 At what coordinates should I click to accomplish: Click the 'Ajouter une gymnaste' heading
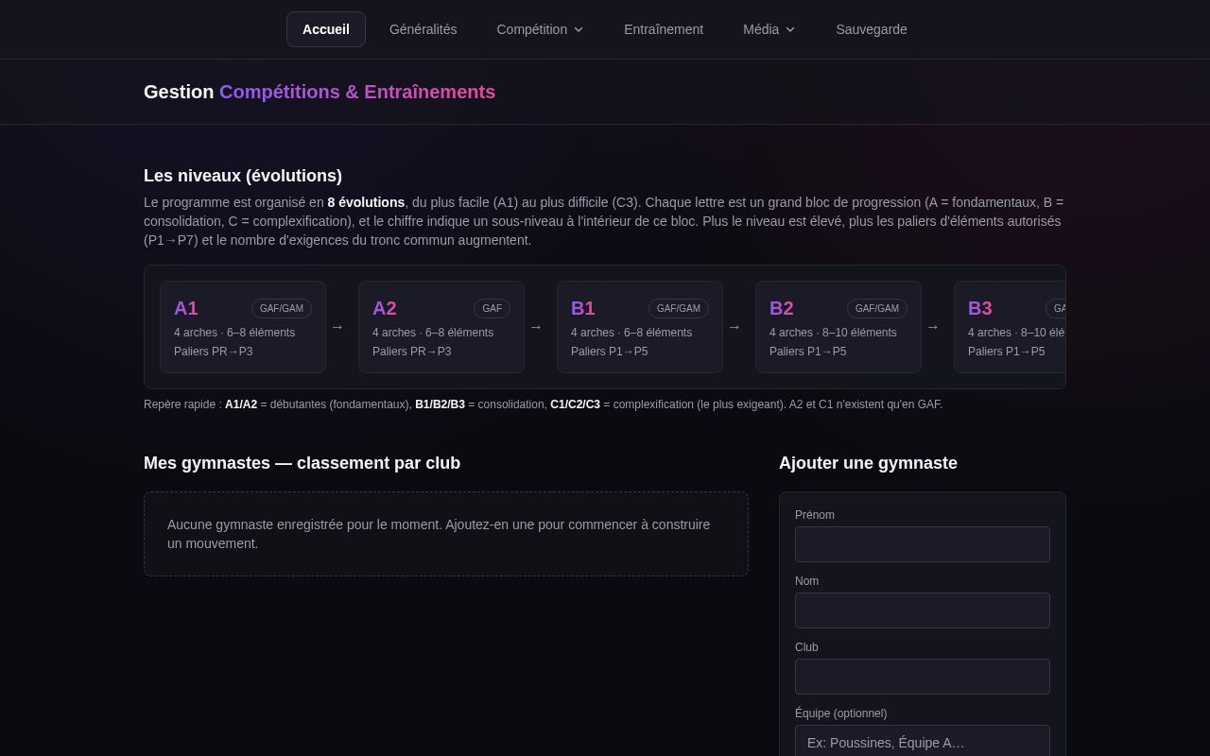coord(868,463)
